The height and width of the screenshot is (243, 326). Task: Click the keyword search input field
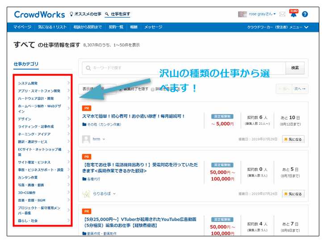(184, 68)
